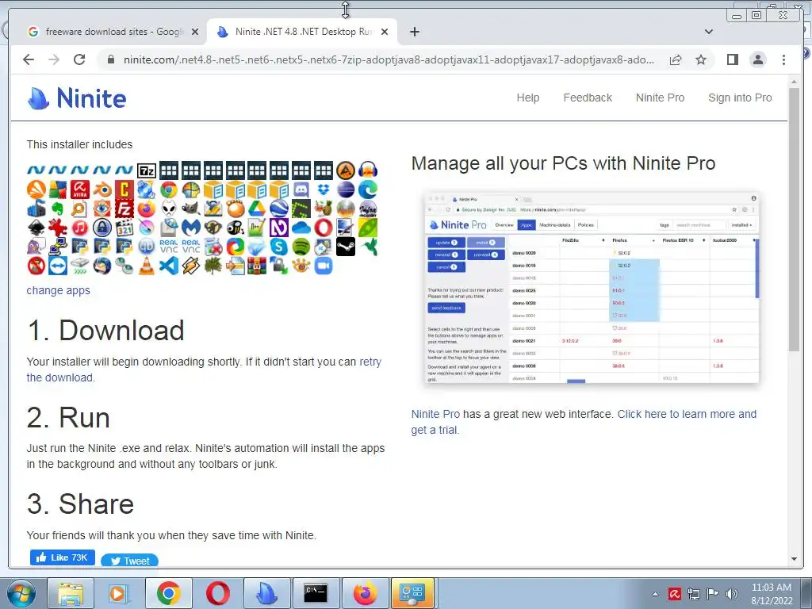Image resolution: width=812 pixels, height=609 pixels.
Task: Open the tab search chevron
Action: point(709,32)
